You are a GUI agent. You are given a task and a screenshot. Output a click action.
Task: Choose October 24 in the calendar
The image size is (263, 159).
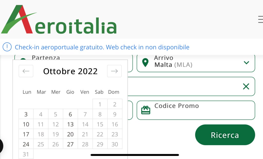click(26, 144)
